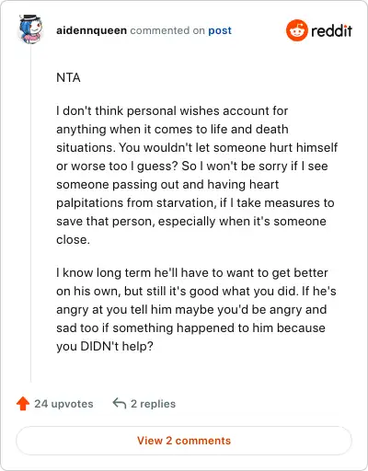Click the line beginning "I don't think personal"

pos(172,111)
